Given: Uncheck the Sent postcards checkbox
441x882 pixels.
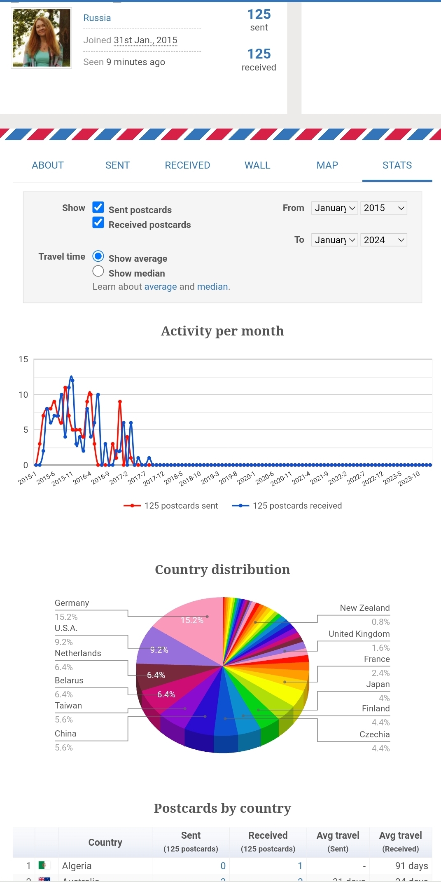Looking at the screenshot, I should (98, 207).
